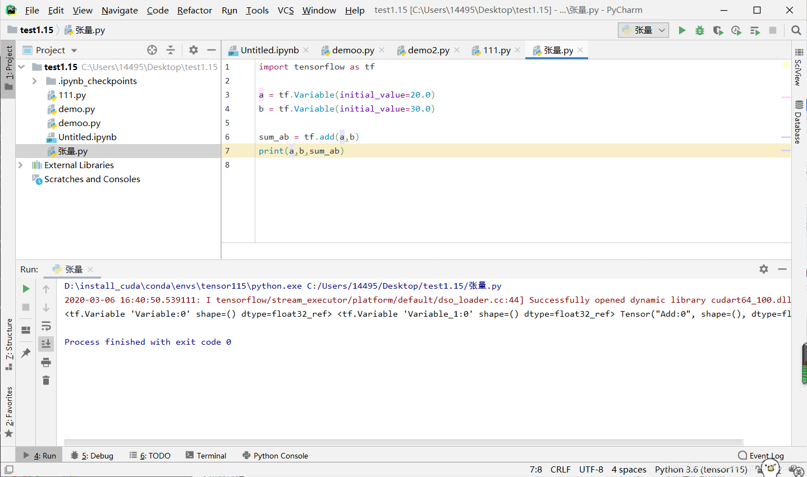Viewport: 807px width, 477px height.
Task: Click the 7:8 cursor position indicator
Action: point(535,469)
